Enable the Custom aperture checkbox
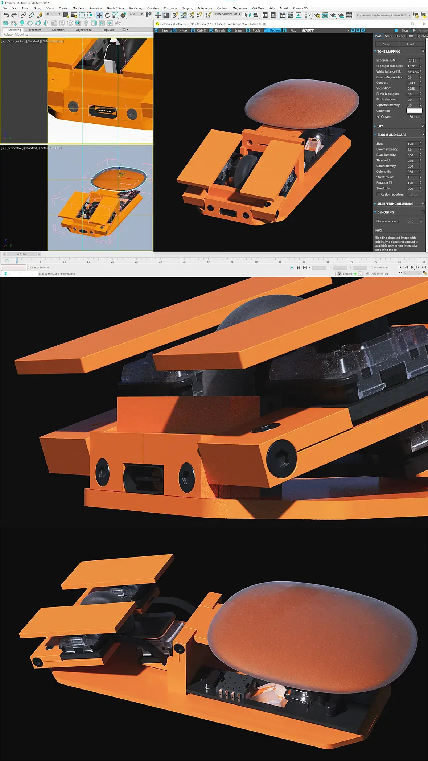 [x=378, y=194]
